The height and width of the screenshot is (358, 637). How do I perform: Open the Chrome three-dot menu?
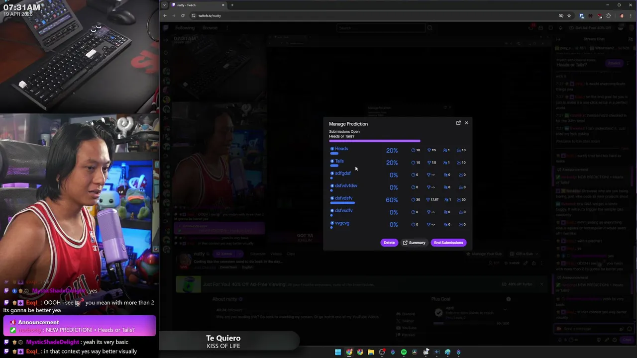point(631,15)
